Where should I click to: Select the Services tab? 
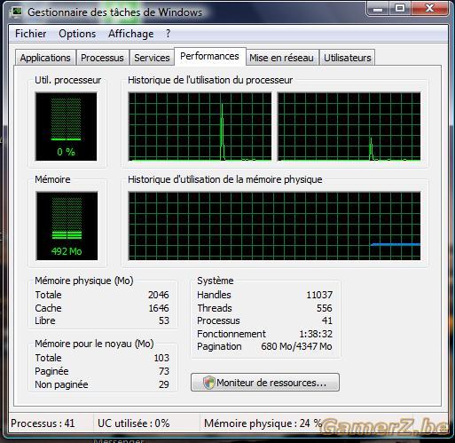(x=152, y=58)
